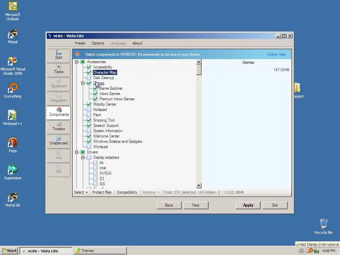Open the Start section in vLite sidebar
The height and width of the screenshot is (255, 340).
(x=58, y=55)
